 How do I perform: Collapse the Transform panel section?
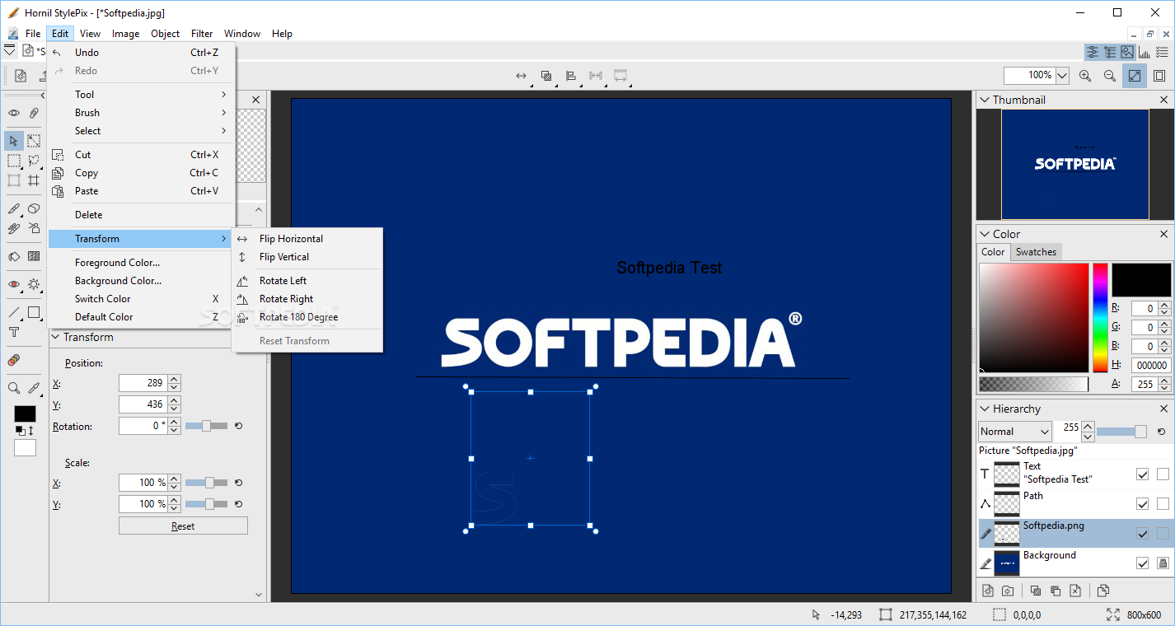tap(55, 337)
